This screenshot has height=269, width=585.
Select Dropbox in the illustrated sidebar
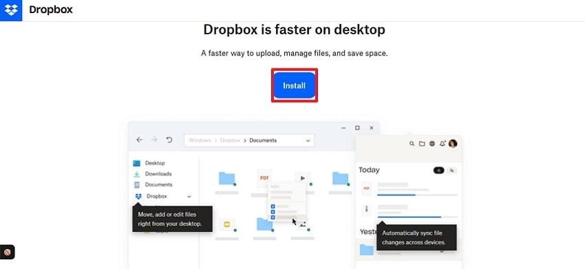click(x=151, y=196)
